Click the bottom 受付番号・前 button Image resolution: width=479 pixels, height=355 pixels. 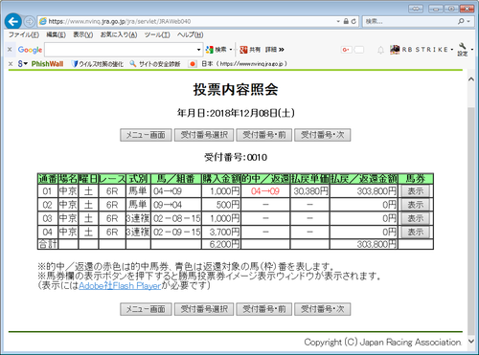click(264, 309)
